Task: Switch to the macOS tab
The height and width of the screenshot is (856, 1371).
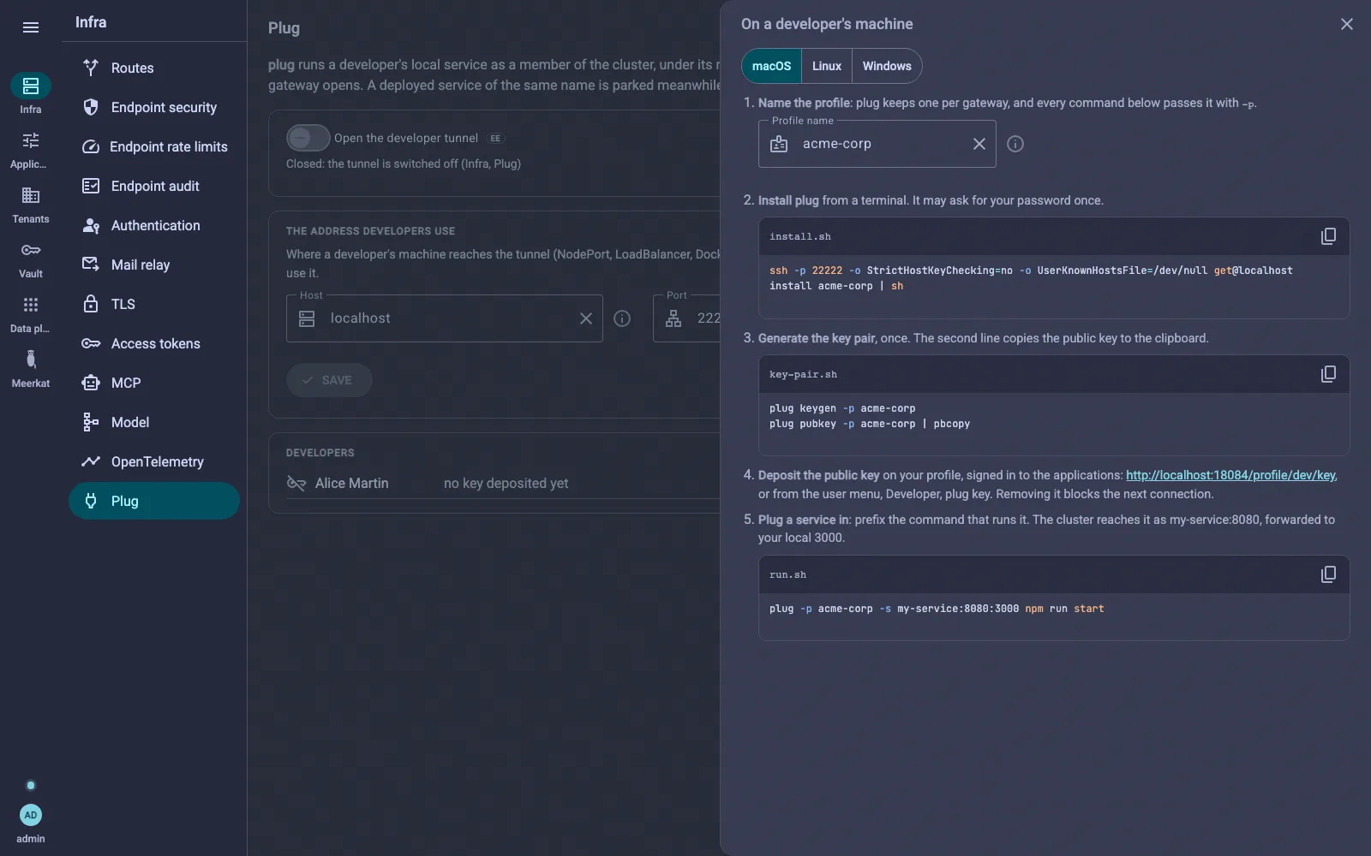Action: tap(771, 66)
